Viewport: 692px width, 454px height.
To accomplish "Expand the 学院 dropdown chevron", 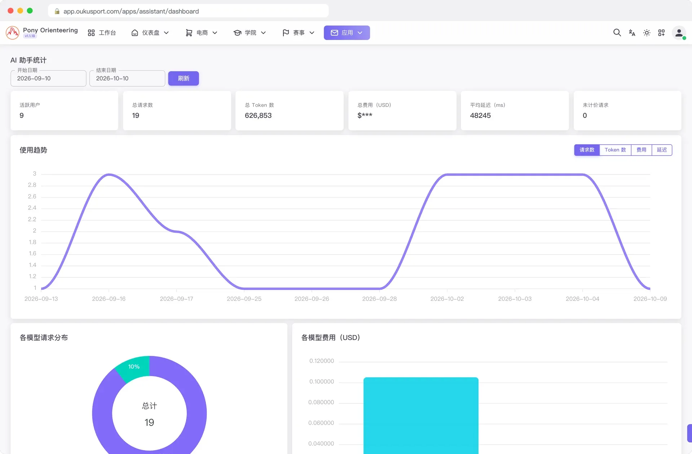I will tap(263, 33).
